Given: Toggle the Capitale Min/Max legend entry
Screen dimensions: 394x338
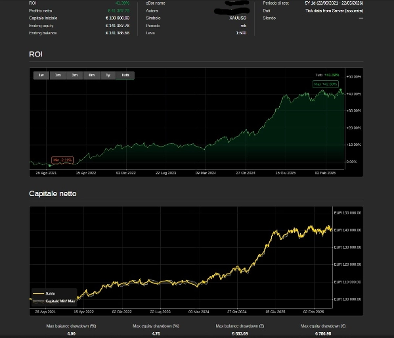Looking at the screenshot, I should (55, 301).
